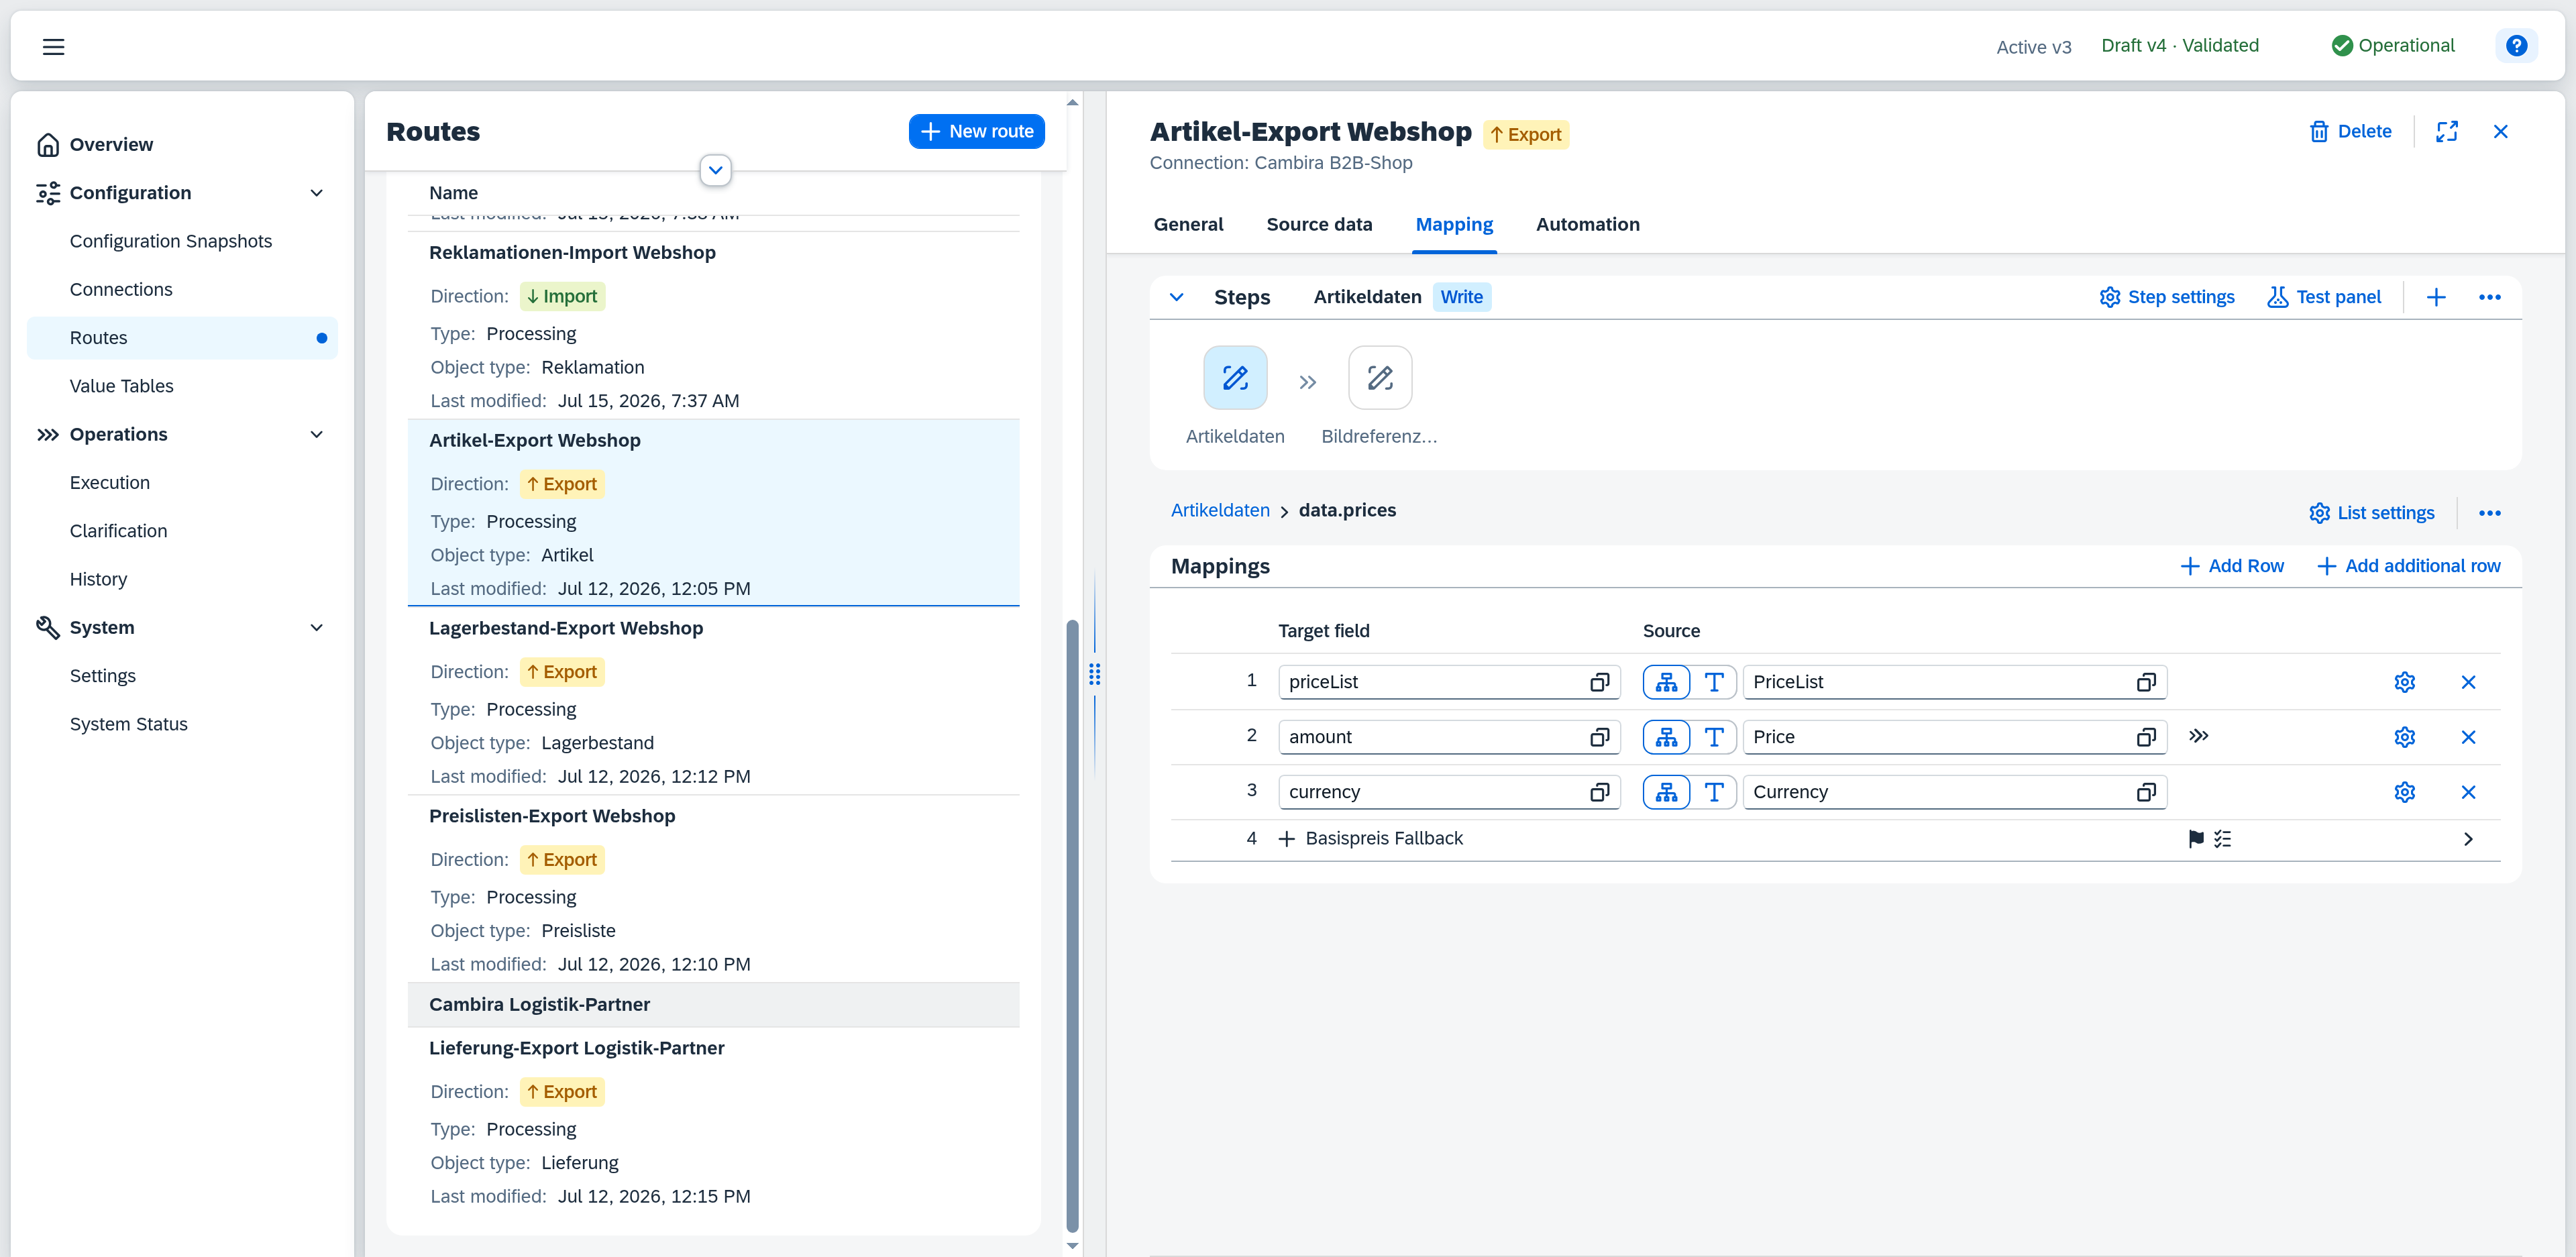Select the Bildreferenz step icon
This screenshot has width=2576, height=1257.
click(1380, 378)
